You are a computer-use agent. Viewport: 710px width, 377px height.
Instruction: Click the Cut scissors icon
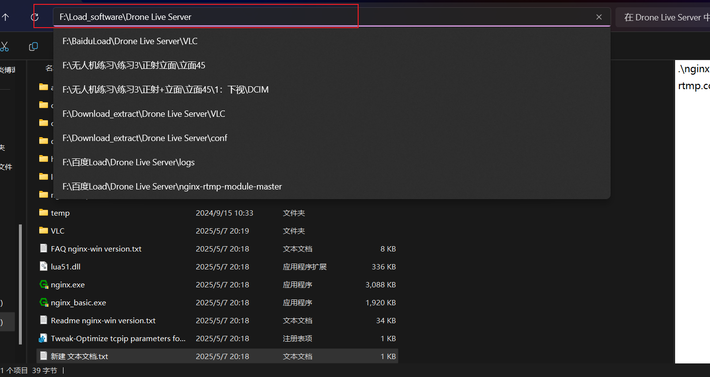(x=4, y=47)
